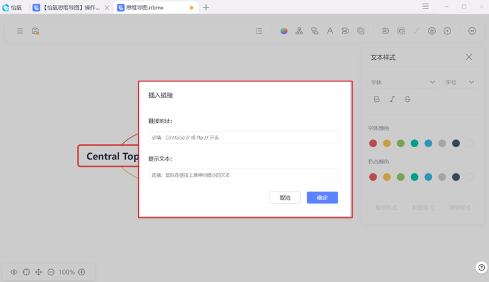Viewport: 489px width, 282px height.
Task: Click the 复制样式 button
Action: coord(386,208)
